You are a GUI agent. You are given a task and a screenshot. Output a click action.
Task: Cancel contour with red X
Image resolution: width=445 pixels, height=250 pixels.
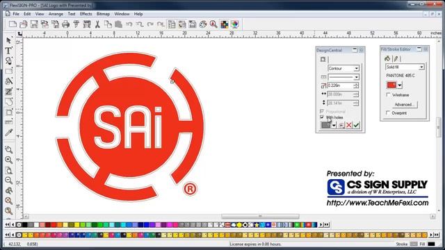[349, 125]
